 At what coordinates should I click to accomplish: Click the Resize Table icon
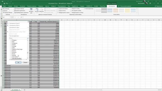4,12
